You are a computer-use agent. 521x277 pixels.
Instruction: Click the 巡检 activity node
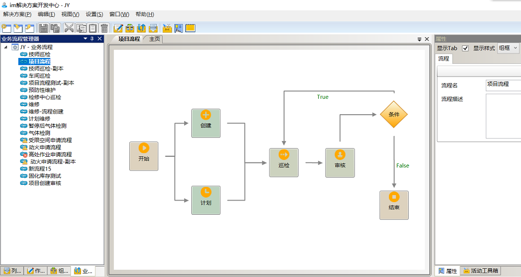pos(284,162)
